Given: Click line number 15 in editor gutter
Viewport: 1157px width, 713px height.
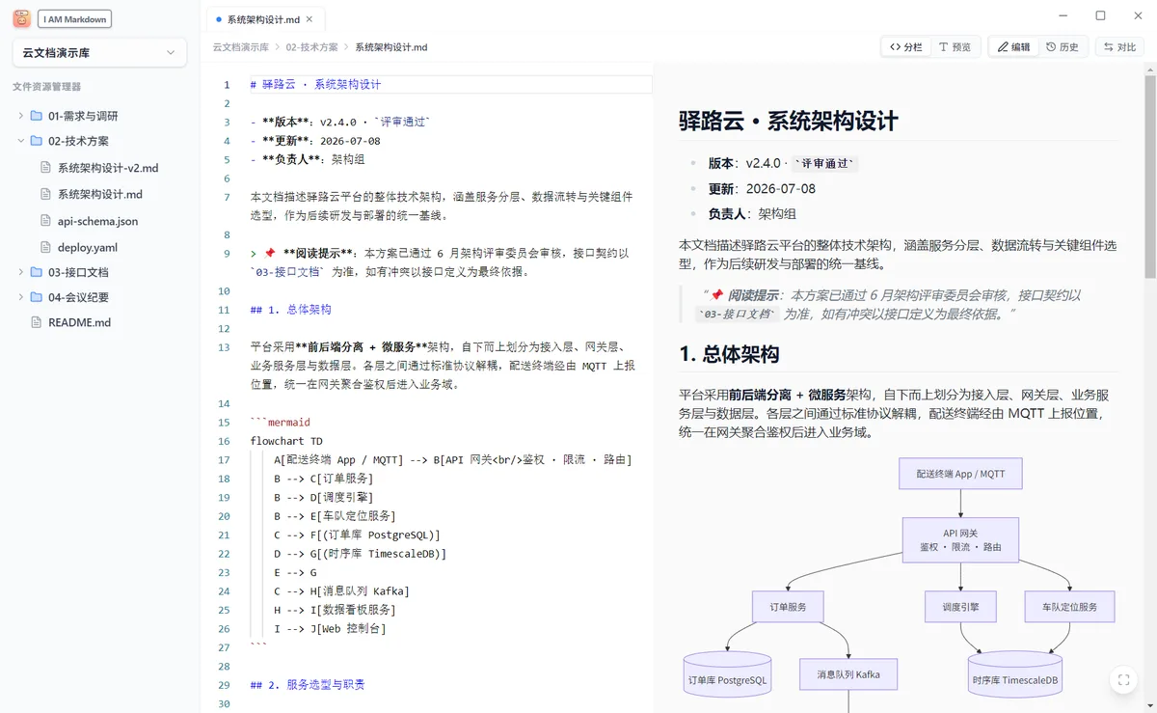Looking at the screenshot, I should tap(225, 423).
